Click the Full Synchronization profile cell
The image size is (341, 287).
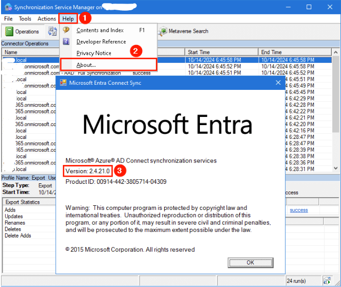(x=99, y=73)
